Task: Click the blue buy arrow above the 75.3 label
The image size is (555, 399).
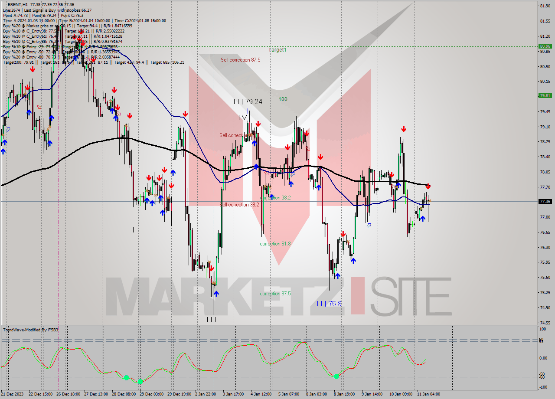Action: pos(337,276)
